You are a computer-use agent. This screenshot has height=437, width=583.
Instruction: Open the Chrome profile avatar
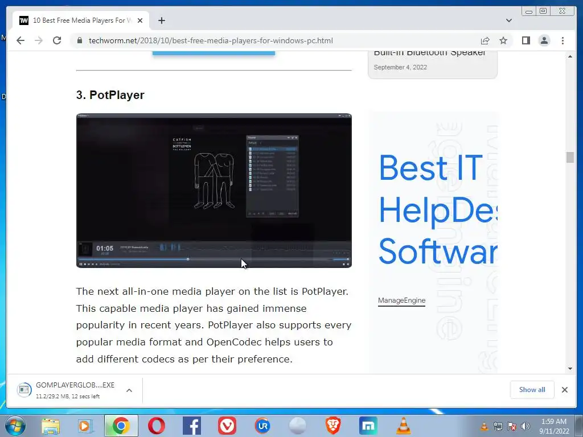pyautogui.click(x=544, y=40)
